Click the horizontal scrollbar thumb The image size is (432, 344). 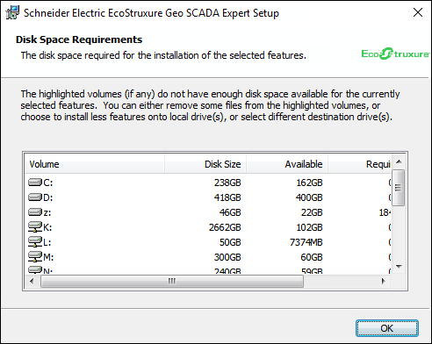coord(172,281)
